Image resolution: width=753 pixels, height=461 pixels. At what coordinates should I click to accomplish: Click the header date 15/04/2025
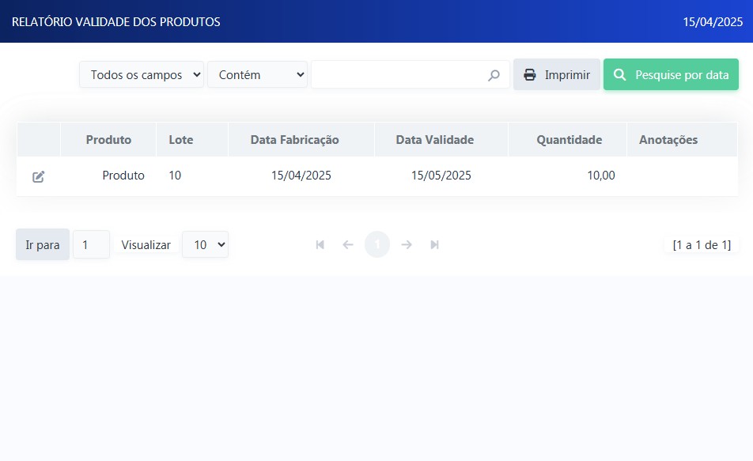(x=713, y=22)
